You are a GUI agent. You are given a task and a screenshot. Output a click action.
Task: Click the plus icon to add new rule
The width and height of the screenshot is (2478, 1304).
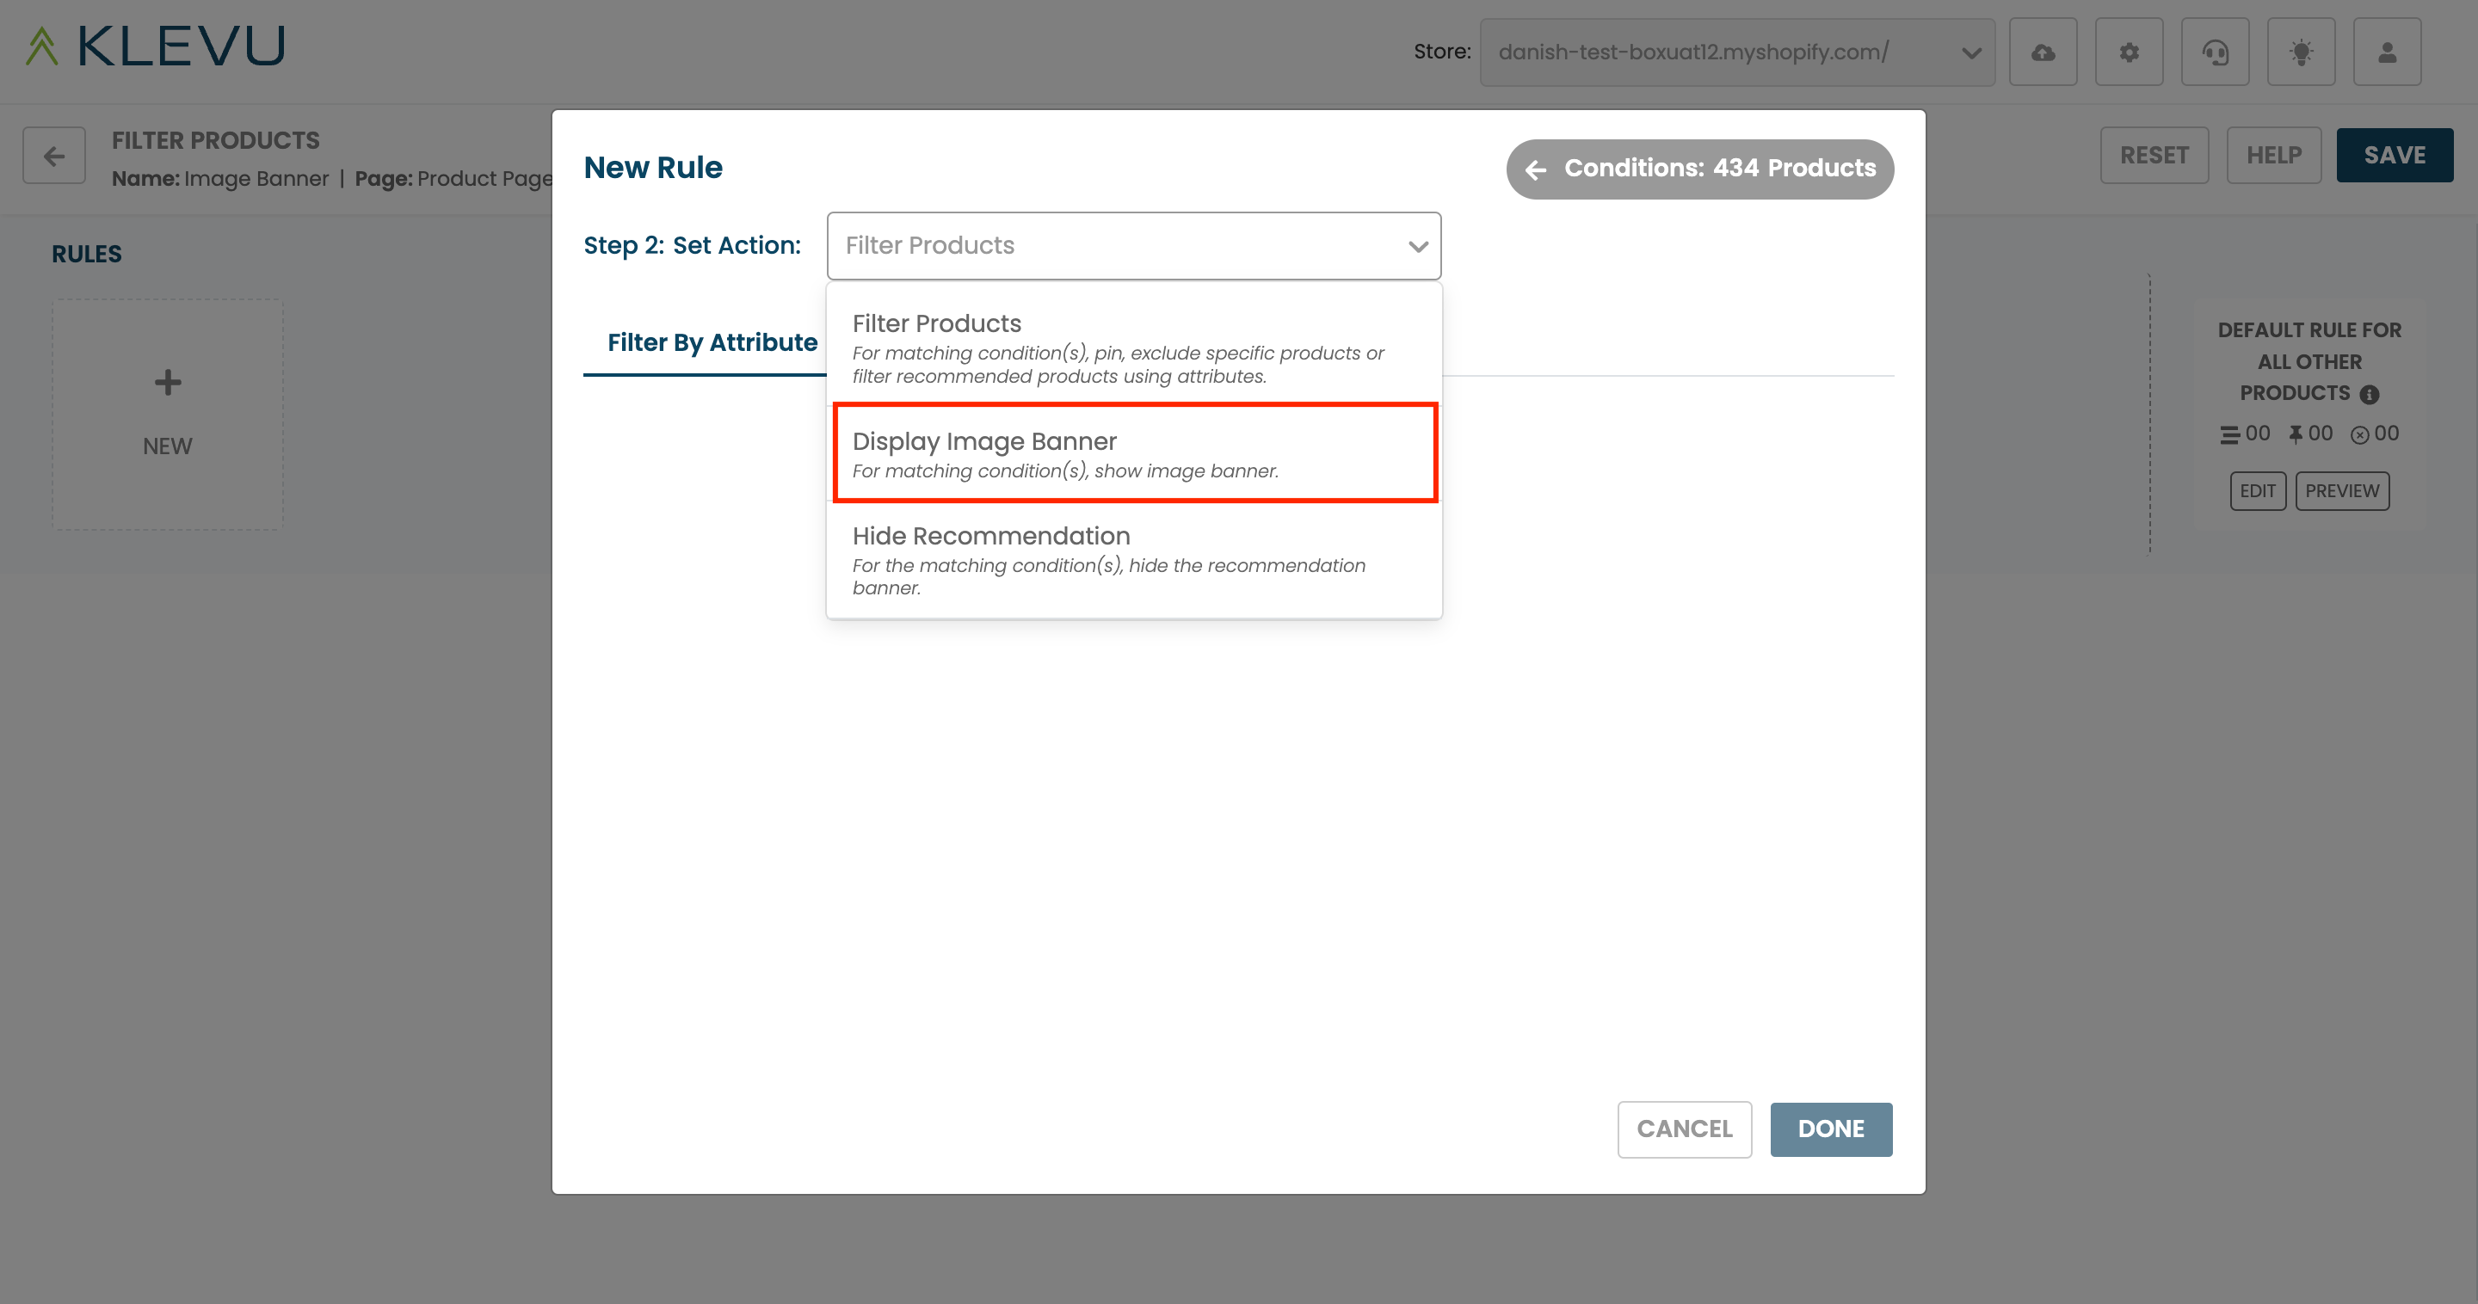(x=168, y=383)
